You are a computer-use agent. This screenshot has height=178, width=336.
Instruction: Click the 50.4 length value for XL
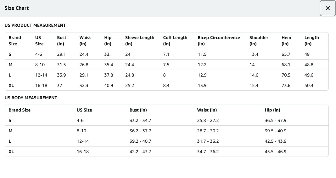tap(309, 85)
